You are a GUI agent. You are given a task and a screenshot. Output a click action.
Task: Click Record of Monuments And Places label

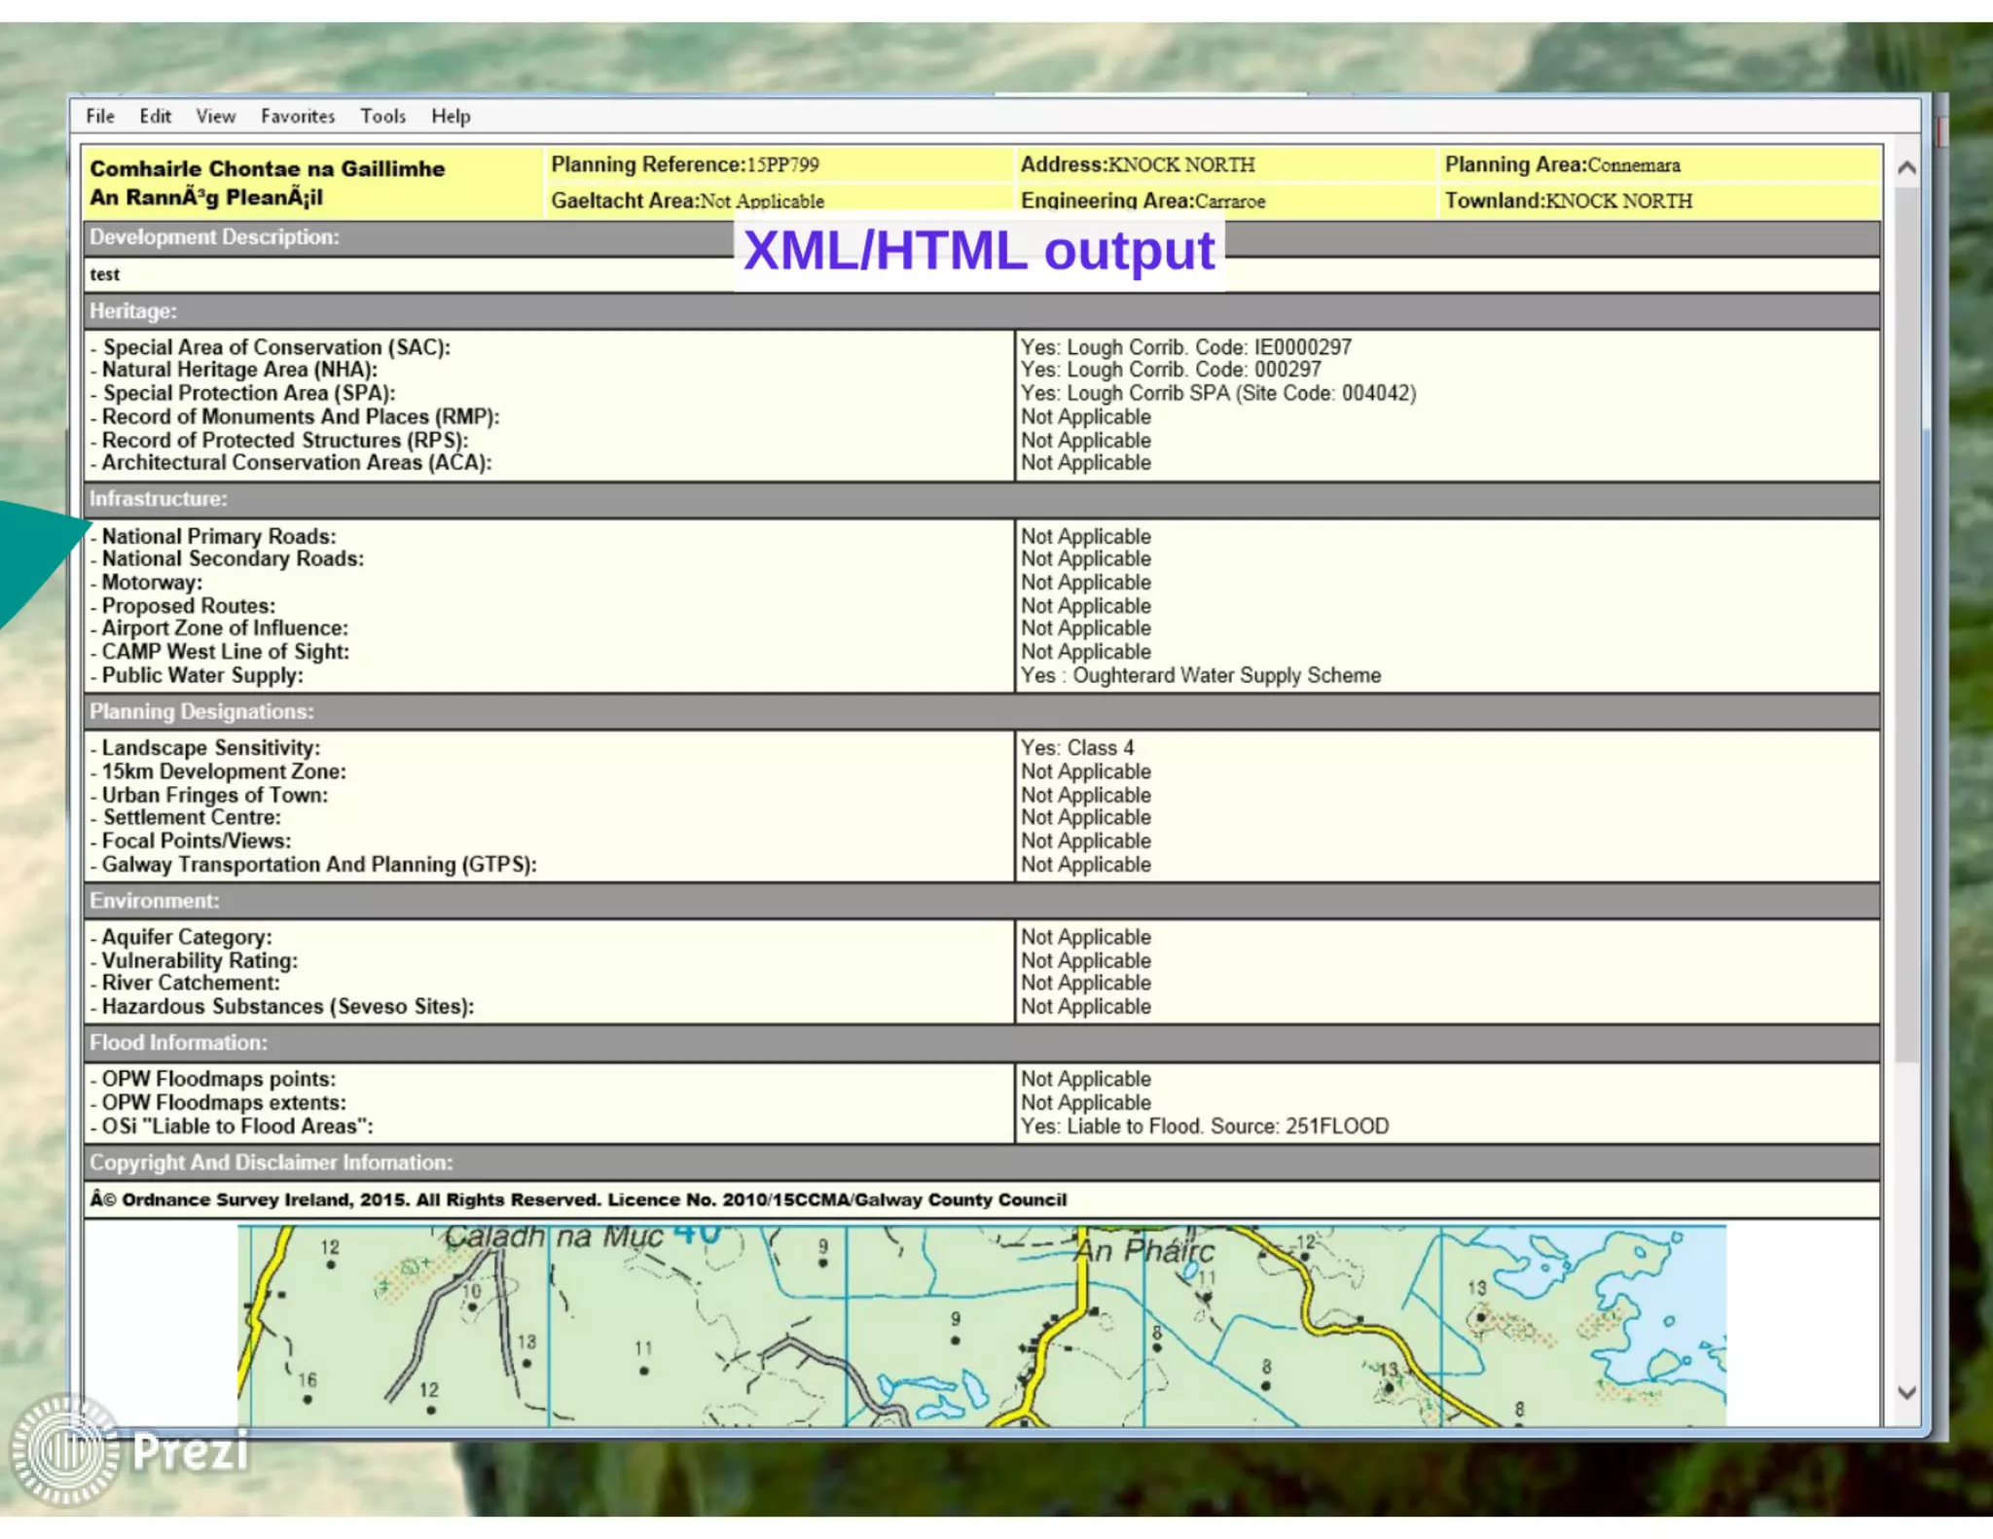point(301,416)
